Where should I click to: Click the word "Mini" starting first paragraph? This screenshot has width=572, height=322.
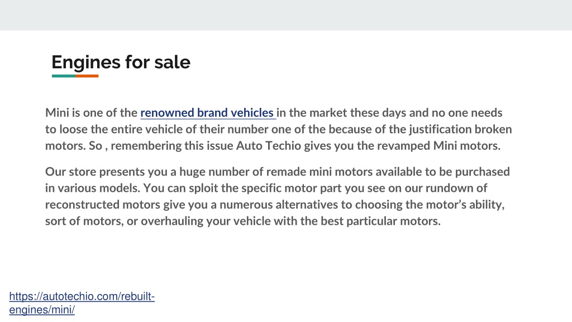(x=57, y=112)
